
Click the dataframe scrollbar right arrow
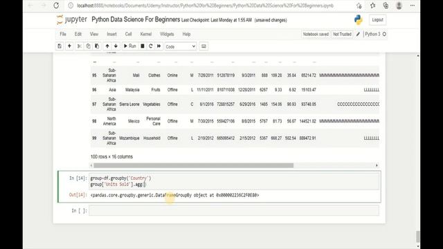click(377, 165)
